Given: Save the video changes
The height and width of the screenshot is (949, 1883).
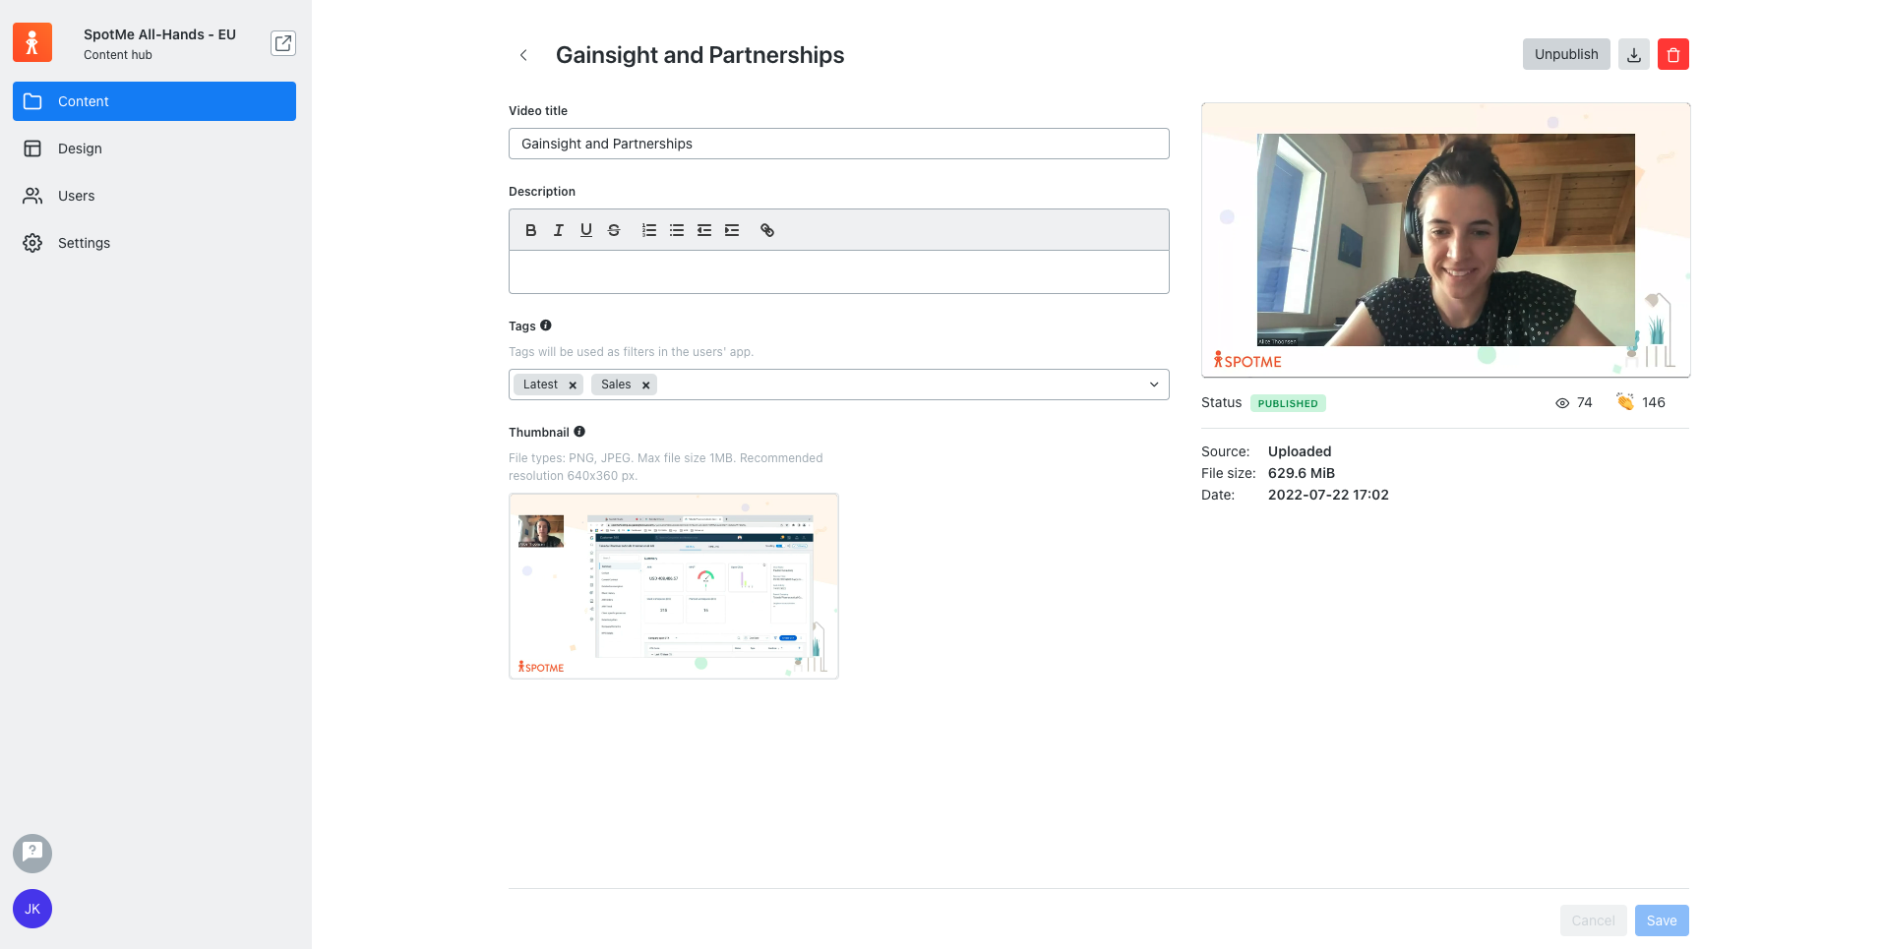Looking at the screenshot, I should [x=1662, y=920].
